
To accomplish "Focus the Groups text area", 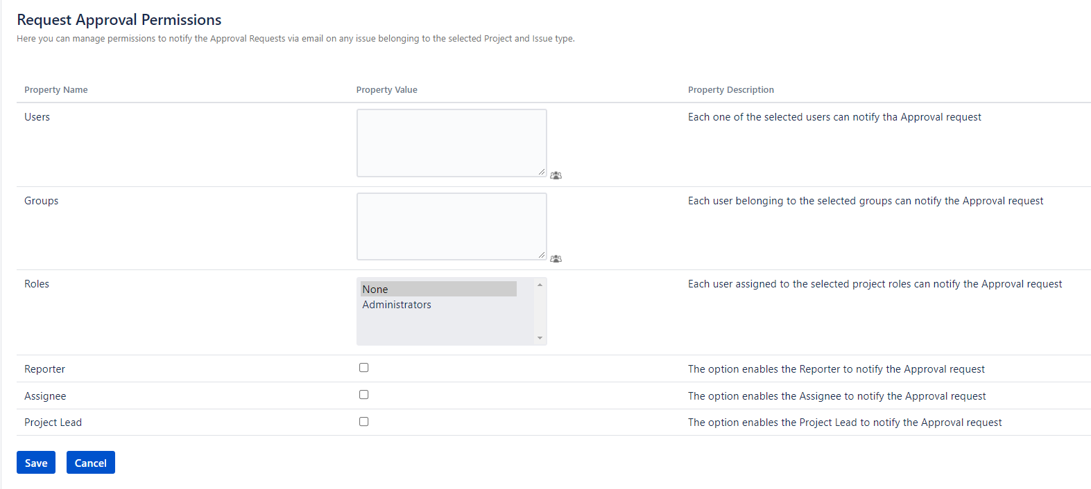I will (451, 226).
